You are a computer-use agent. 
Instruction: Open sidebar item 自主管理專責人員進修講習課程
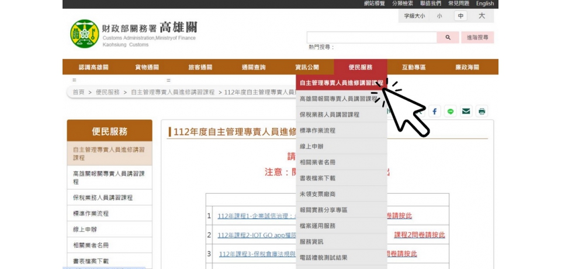click(109, 153)
